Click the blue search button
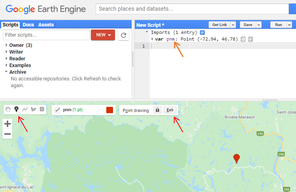296x192 pixels. 292,9
